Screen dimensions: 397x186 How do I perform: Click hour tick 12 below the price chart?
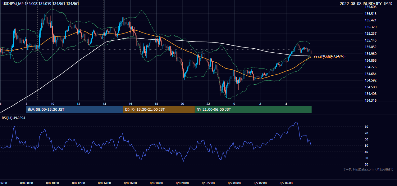(78, 104)
